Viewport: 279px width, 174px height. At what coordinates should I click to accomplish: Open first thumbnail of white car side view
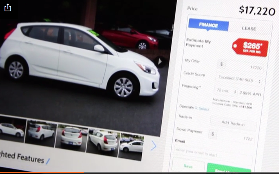[12, 129]
